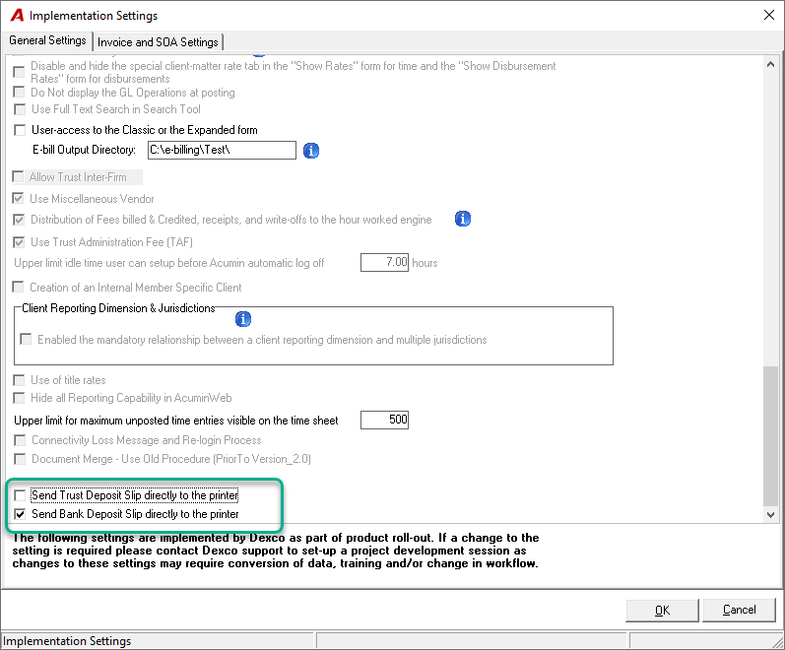Click the 'hours' label after idle time field
This screenshot has width=785, height=650.
425,263
